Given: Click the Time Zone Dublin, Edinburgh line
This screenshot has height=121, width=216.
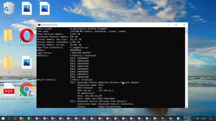Looking at the screenshot, I should coord(81,31).
